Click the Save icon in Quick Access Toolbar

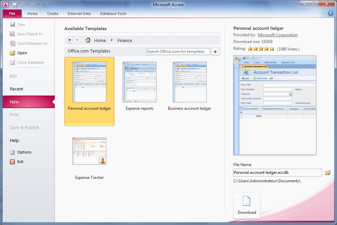tap(15, 5)
